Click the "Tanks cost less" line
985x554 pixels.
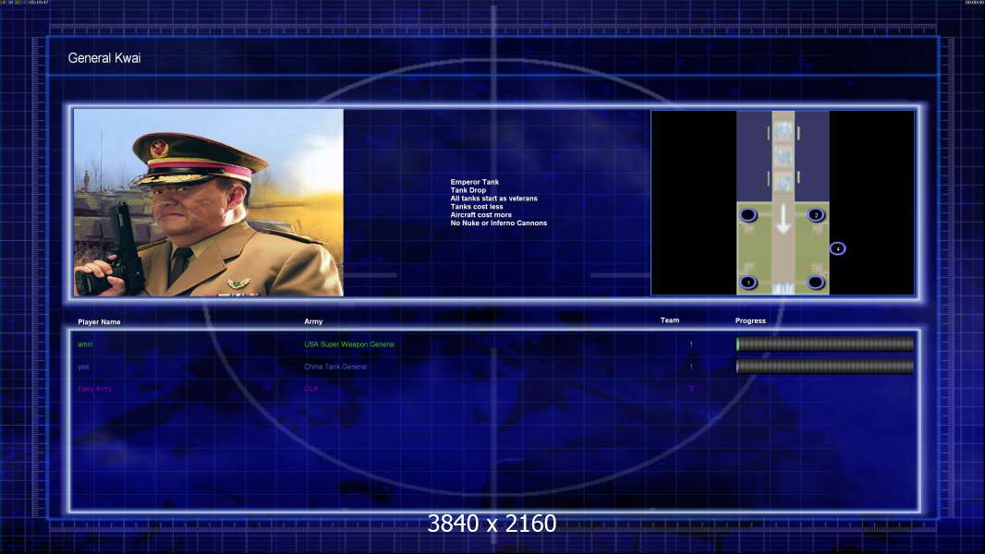click(x=477, y=207)
